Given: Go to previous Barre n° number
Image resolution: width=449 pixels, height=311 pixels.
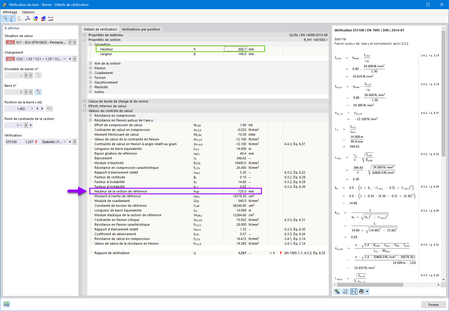Looking at the screenshot, I should [x=26, y=92].
